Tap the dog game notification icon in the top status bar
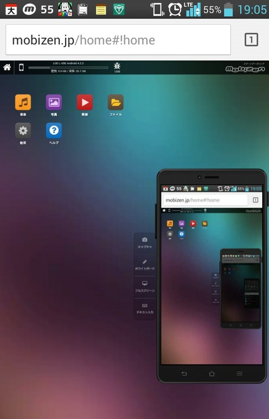Screen dimensions: 269x419 click(x=65, y=10)
